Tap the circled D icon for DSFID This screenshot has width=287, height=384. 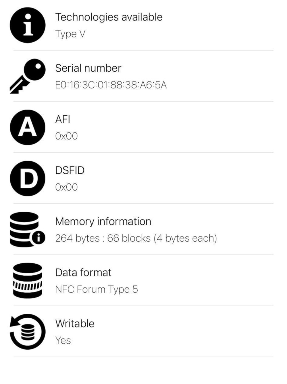(28, 178)
